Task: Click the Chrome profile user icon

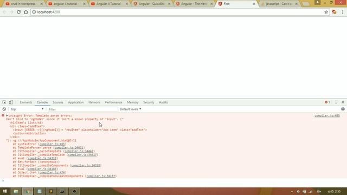Action: click(317, 2)
